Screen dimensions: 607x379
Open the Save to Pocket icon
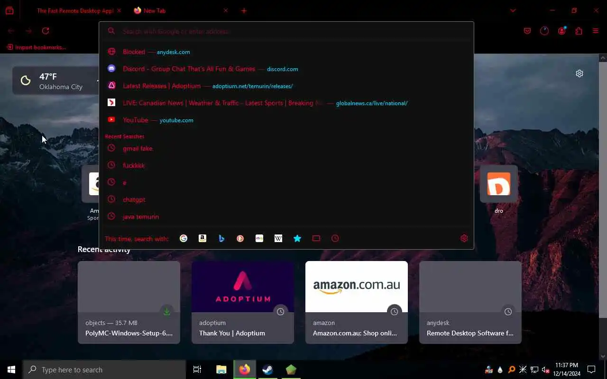pyautogui.click(x=527, y=31)
